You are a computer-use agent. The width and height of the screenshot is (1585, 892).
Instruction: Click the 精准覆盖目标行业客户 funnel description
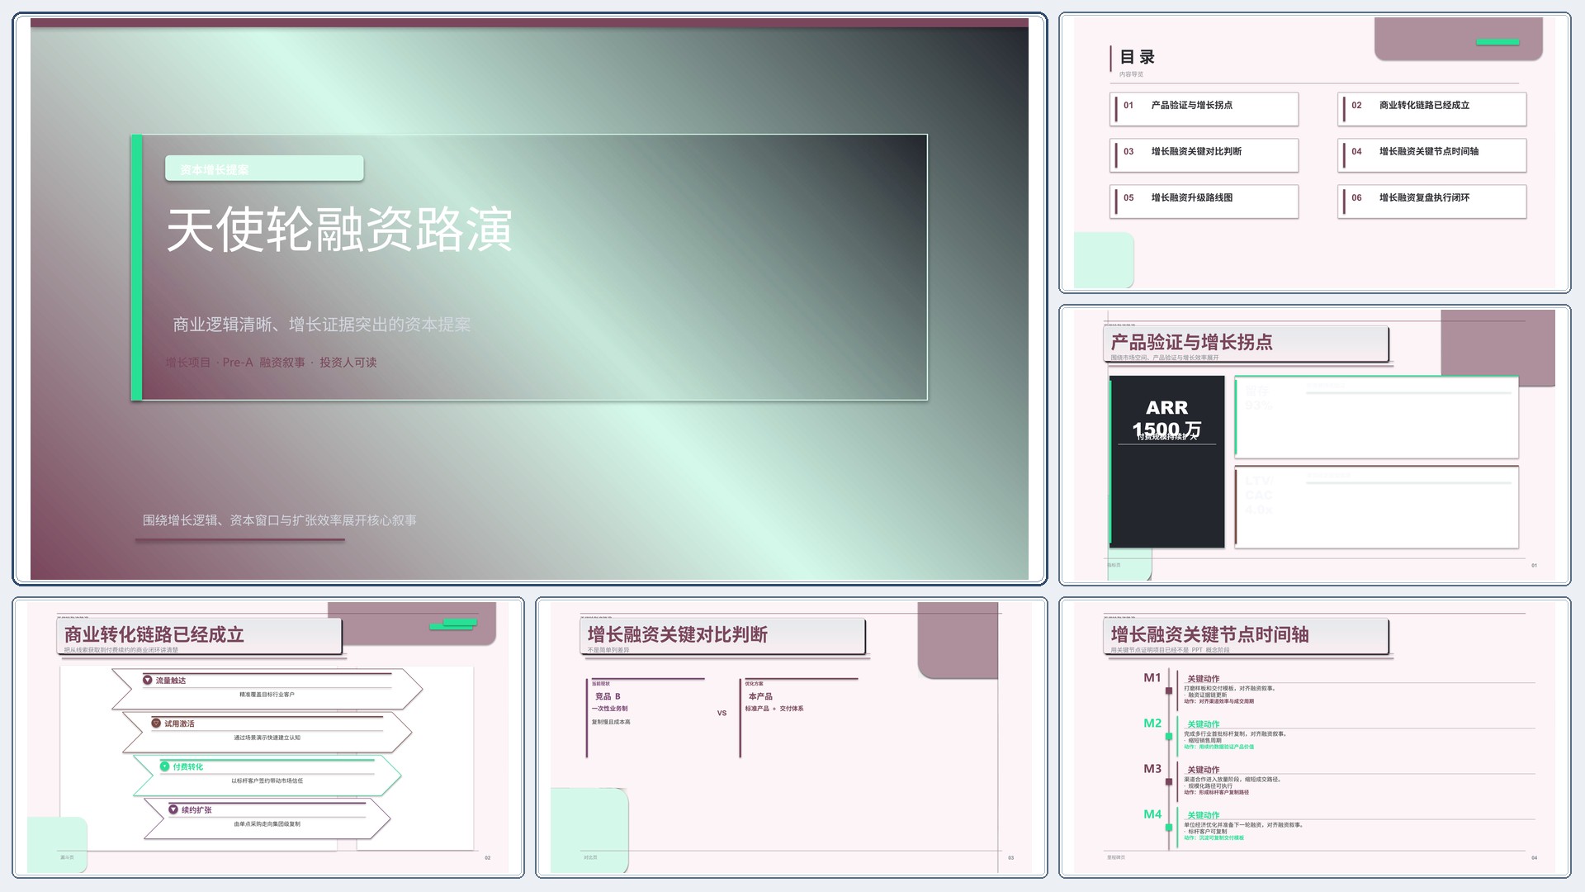pyautogui.click(x=267, y=695)
